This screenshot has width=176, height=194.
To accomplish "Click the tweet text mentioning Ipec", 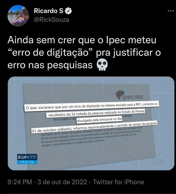I will [x=84, y=53].
